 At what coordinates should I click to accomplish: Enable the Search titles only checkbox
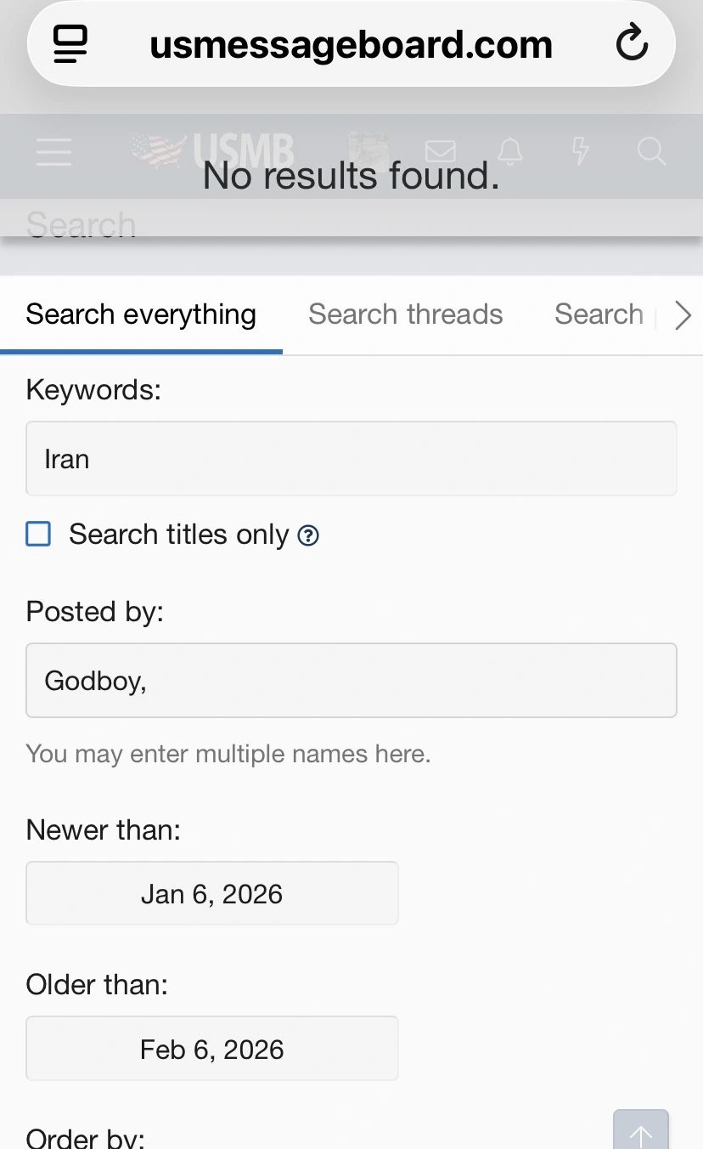point(38,535)
